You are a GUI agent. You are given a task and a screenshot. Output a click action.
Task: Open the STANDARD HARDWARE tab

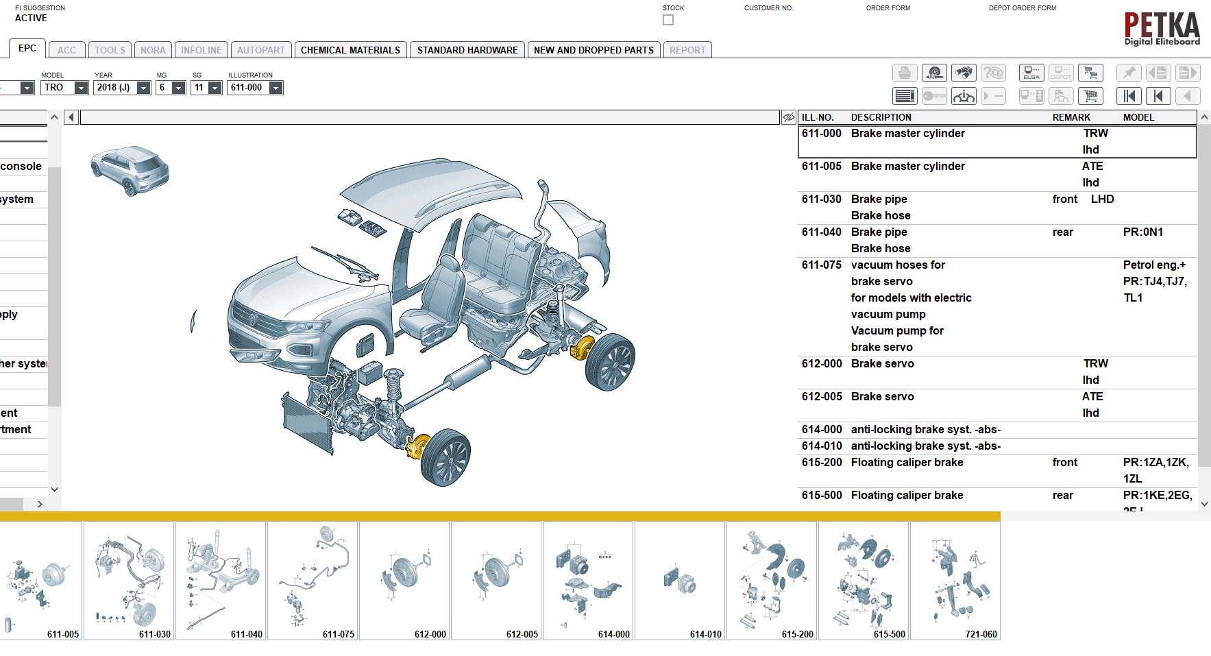(x=467, y=50)
